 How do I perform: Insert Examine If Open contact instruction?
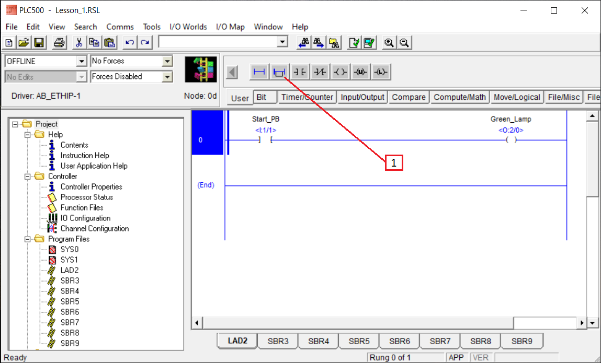coord(320,72)
